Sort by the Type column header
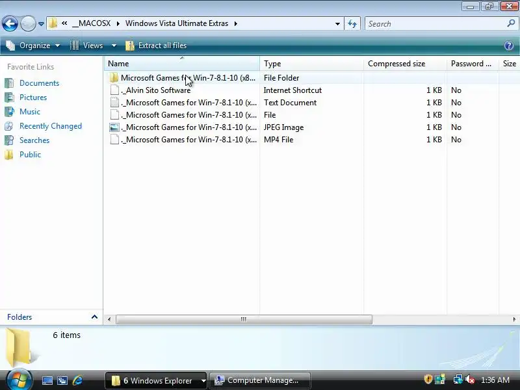 coord(311,64)
